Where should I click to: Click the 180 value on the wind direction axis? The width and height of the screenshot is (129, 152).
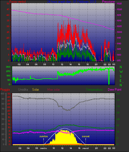(8, 76)
